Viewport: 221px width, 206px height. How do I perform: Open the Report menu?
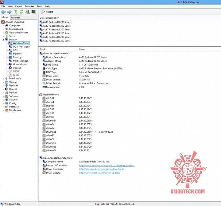click(19, 6)
